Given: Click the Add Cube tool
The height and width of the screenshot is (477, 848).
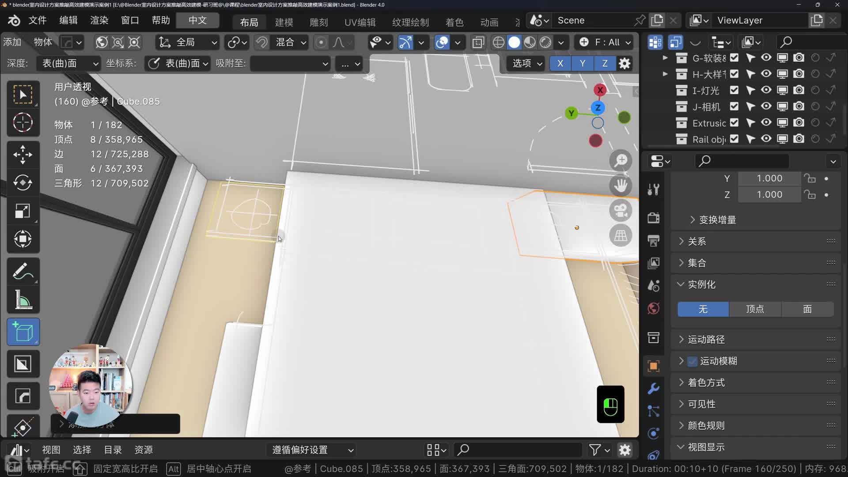Looking at the screenshot, I should [x=23, y=332].
